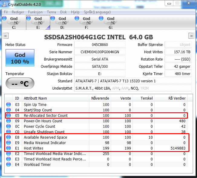The width and height of the screenshot is (197, 178).
Task: Click the Nåverende column header
Action: pyautogui.click(x=100, y=98)
